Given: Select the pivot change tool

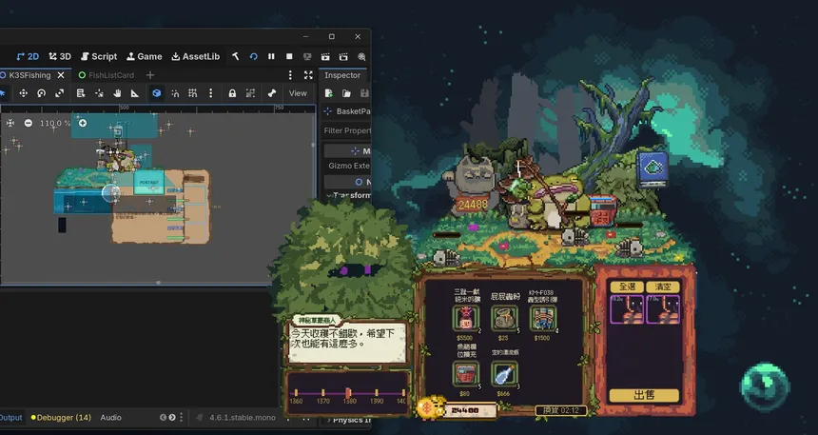Looking at the screenshot, I should pyautogui.click(x=99, y=93).
